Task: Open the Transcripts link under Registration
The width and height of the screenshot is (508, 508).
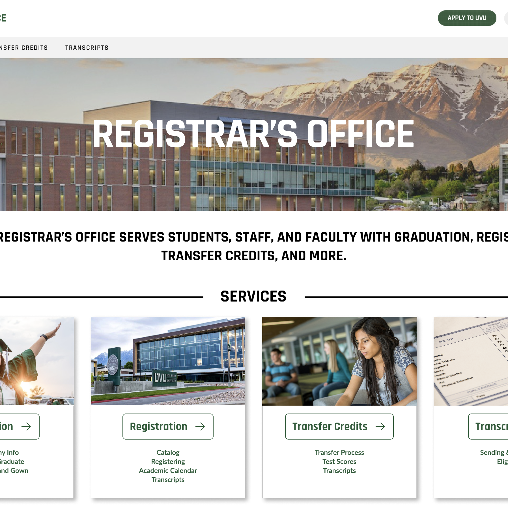Action: pyautogui.click(x=168, y=480)
